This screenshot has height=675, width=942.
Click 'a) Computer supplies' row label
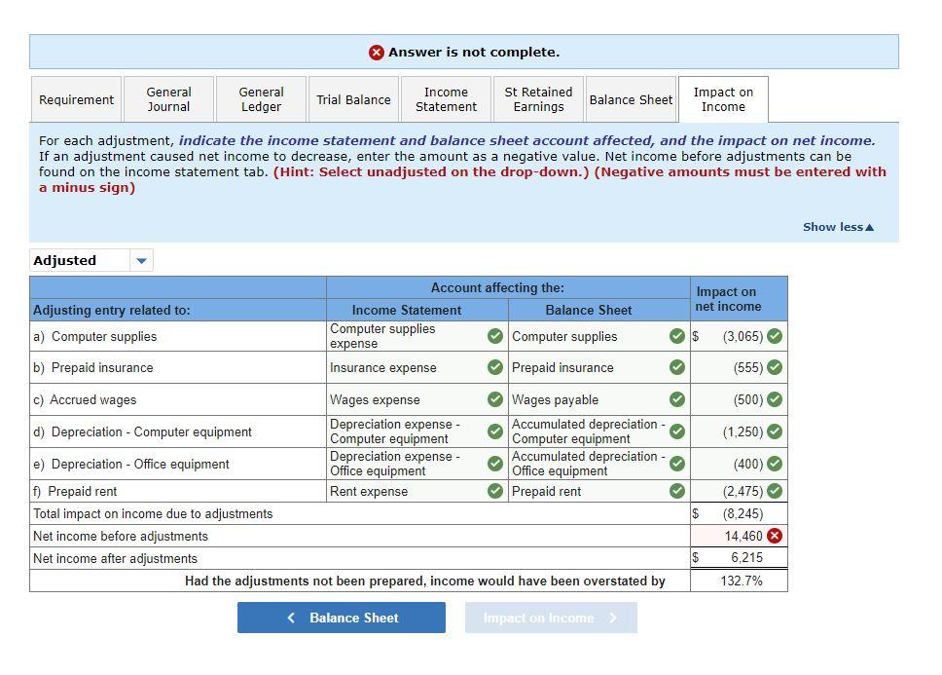click(x=95, y=337)
